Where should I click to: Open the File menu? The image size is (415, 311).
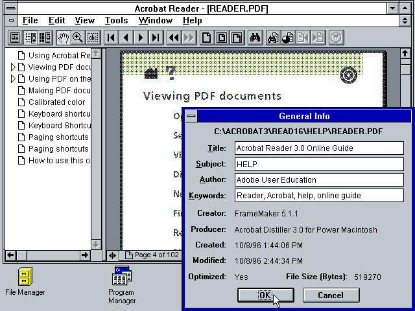[30, 20]
